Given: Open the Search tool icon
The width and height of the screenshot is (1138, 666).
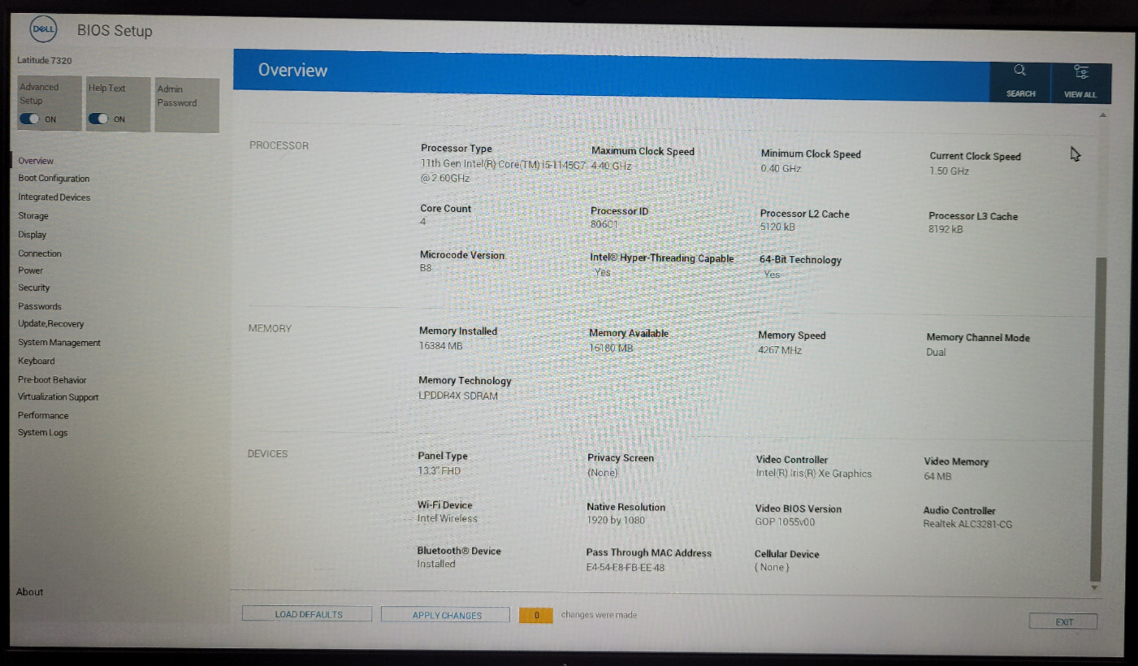Looking at the screenshot, I should 1020,71.
